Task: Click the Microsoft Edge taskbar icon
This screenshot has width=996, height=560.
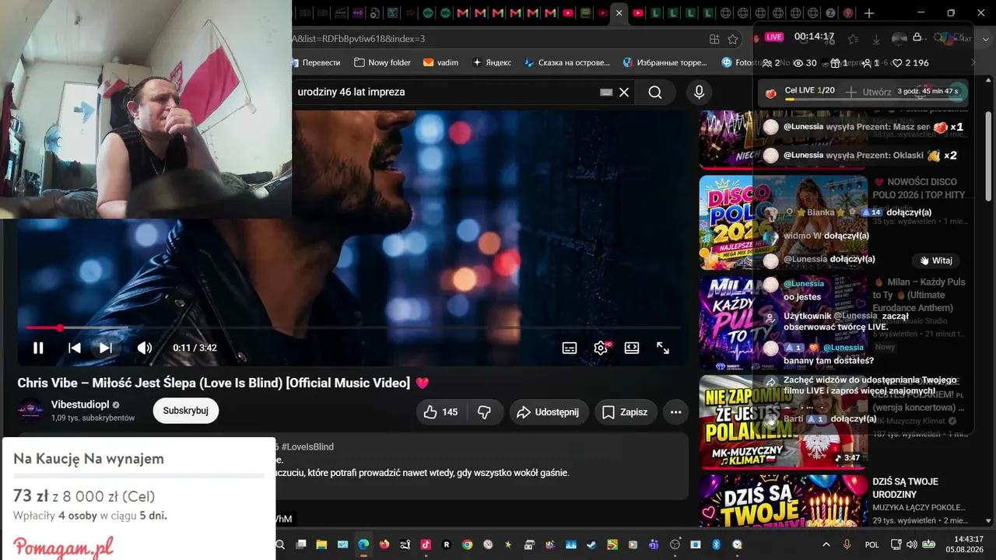Action: pos(363,544)
